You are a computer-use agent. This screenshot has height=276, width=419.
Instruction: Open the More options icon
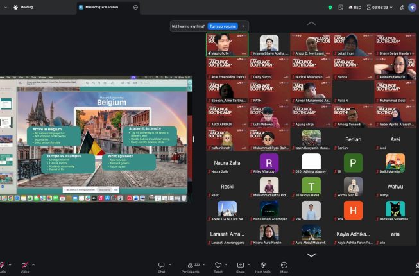click(284, 267)
